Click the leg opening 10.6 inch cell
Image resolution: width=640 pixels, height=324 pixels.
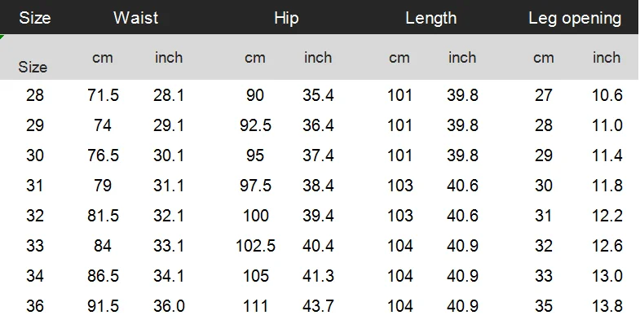point(607,95)
